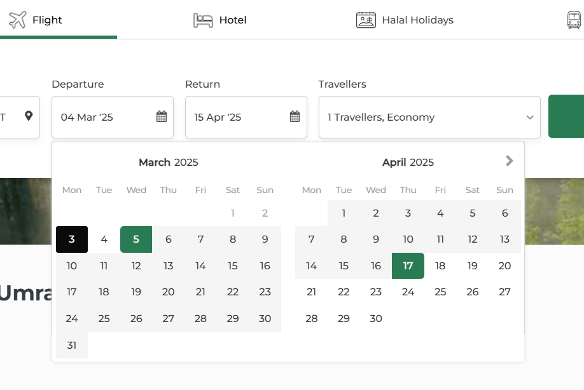Click the location pin icon

(29, 116)
